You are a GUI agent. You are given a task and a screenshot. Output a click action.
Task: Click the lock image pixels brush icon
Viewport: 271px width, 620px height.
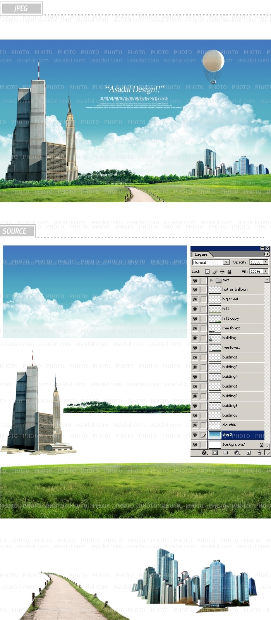(215, 272)
